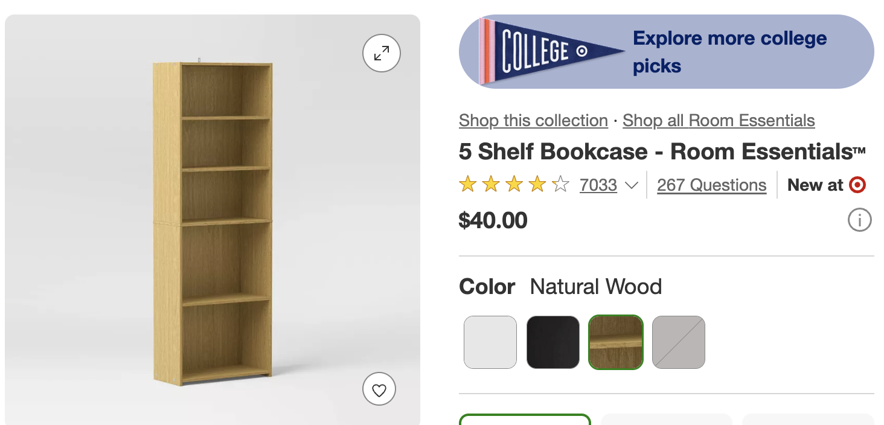This screenshot has width=884, height=425.
Task: Click the New at Target label
Action: tap(815, 185)
